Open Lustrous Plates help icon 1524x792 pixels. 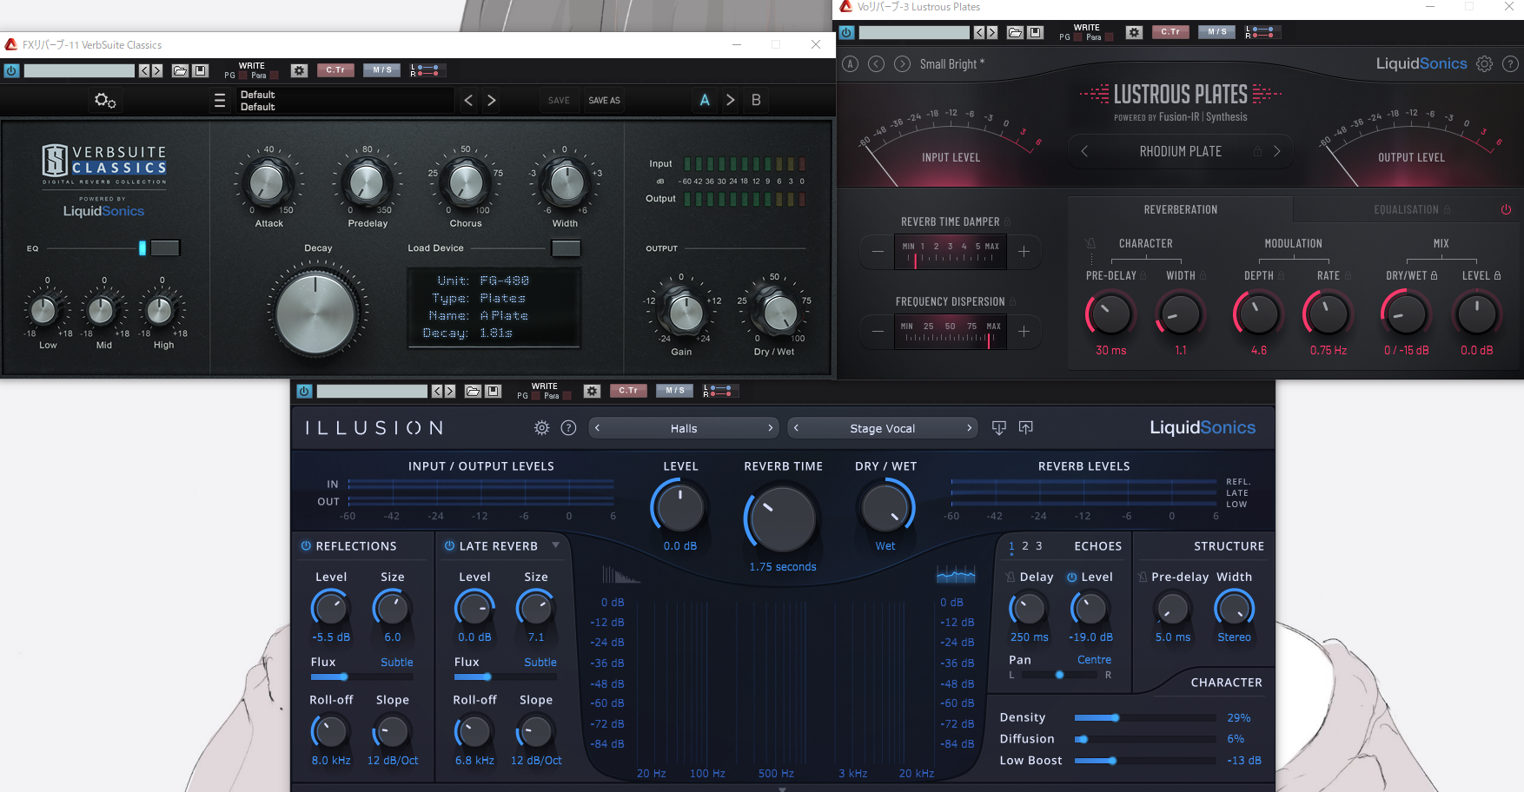tap(1511, 63)
